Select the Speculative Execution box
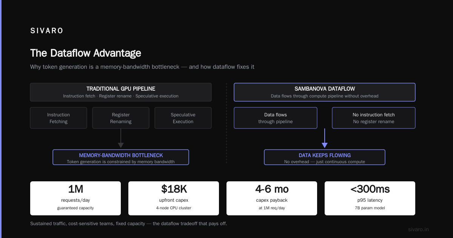 coord(183,118)
